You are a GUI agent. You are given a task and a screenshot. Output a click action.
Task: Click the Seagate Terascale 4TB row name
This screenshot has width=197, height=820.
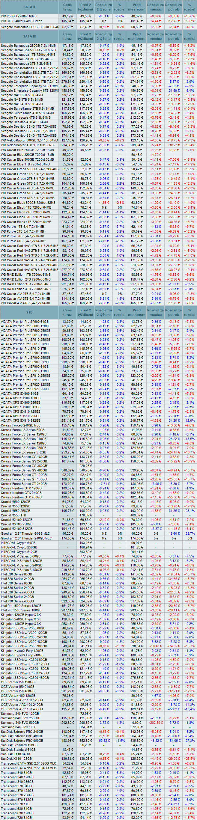point(26,118)
